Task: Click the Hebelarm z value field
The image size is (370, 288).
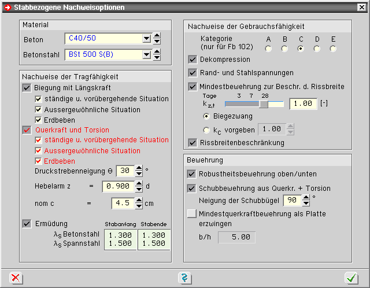Action: tap(118, 186)
